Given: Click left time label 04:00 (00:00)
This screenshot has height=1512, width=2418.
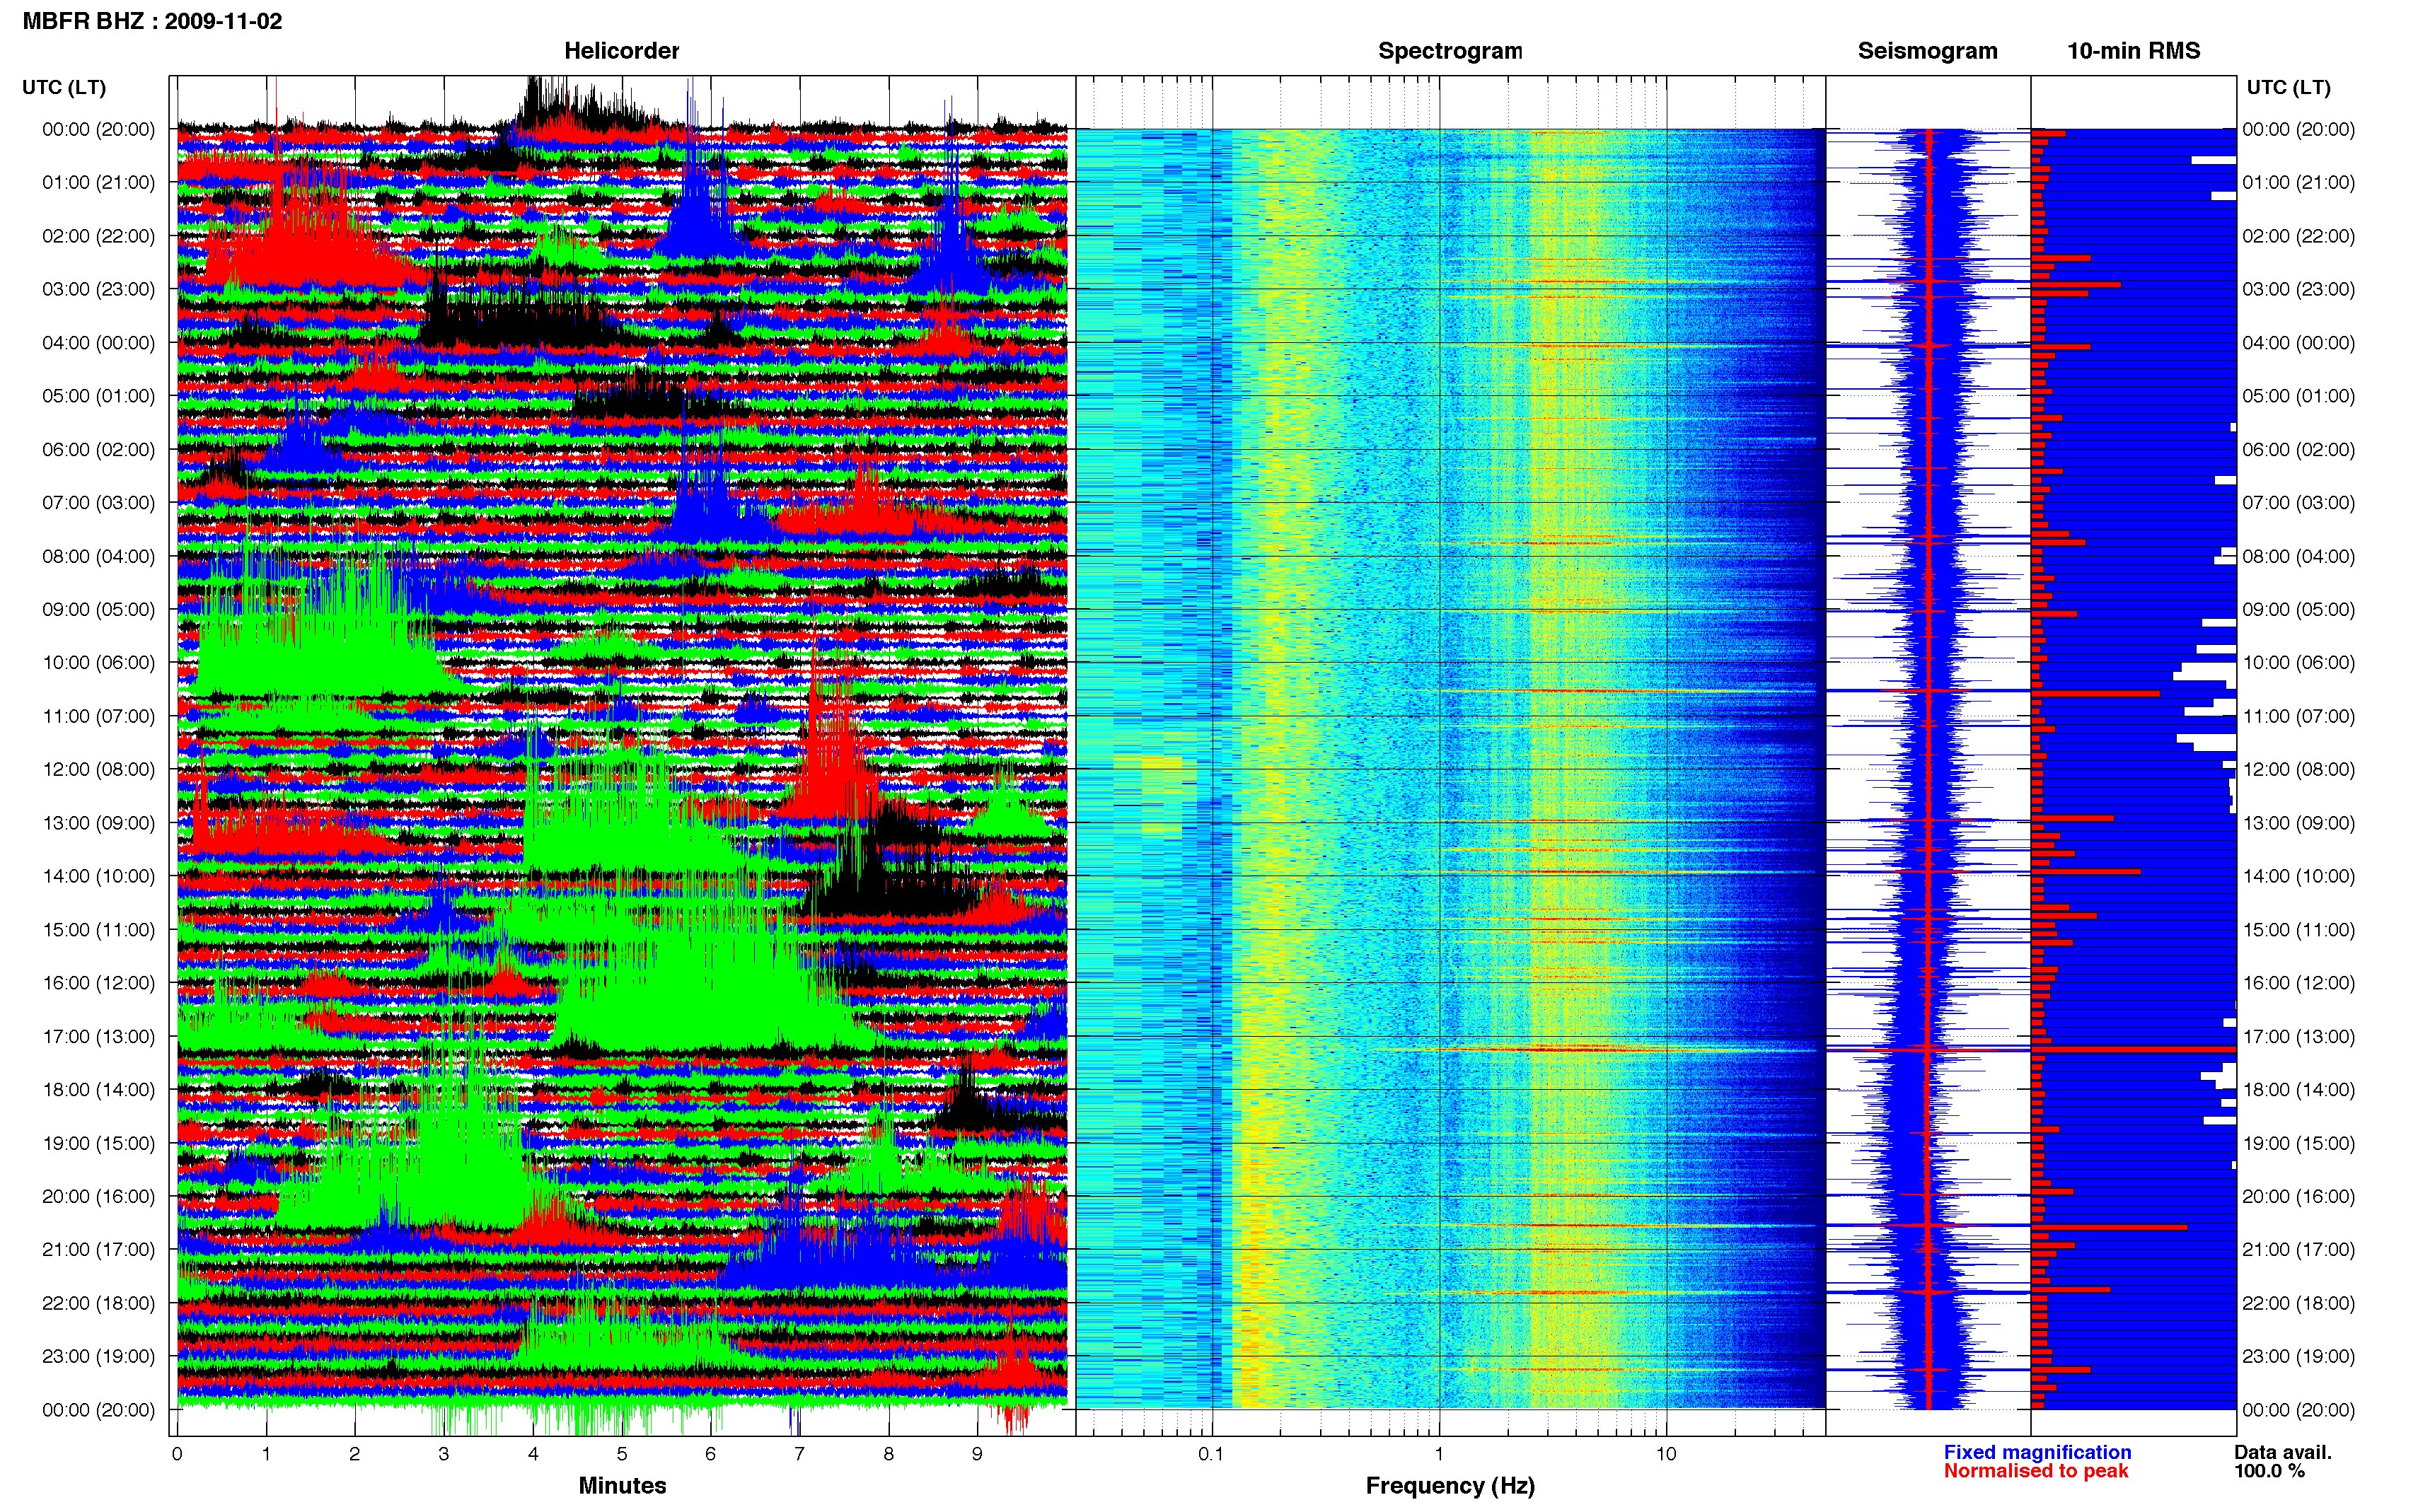Looking at the screenshot, I should point(98,342).
